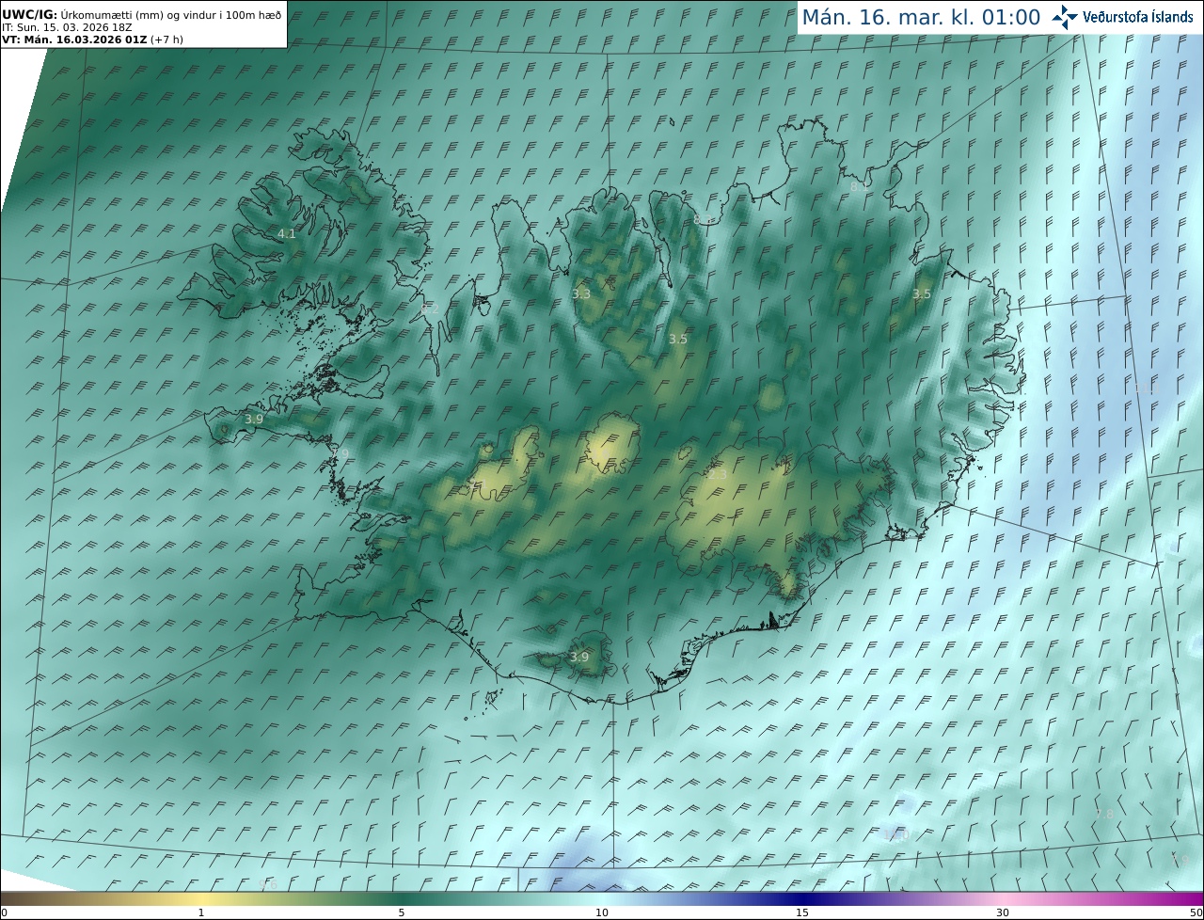Click the colour scale label '1'

[201, 912]
